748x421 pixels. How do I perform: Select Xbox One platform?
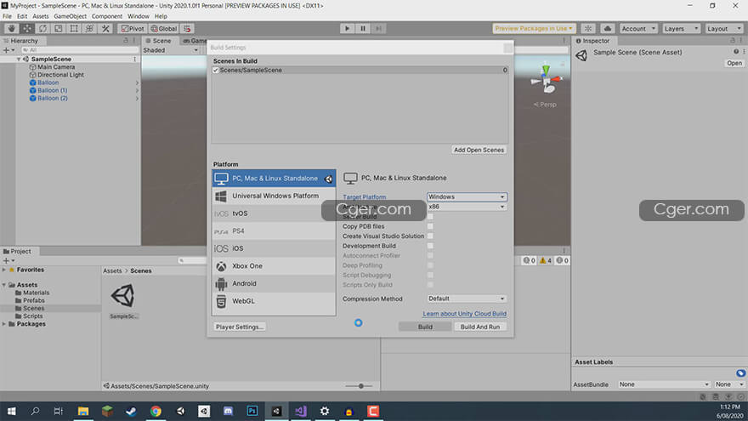coord(274,266)
